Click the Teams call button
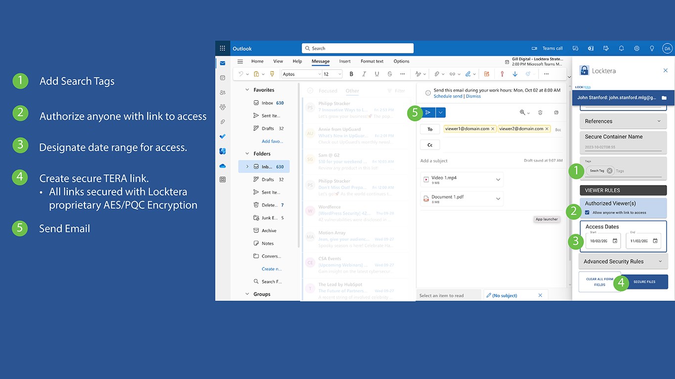The height and width of the screenshot is (379, 675). (548, 48)
